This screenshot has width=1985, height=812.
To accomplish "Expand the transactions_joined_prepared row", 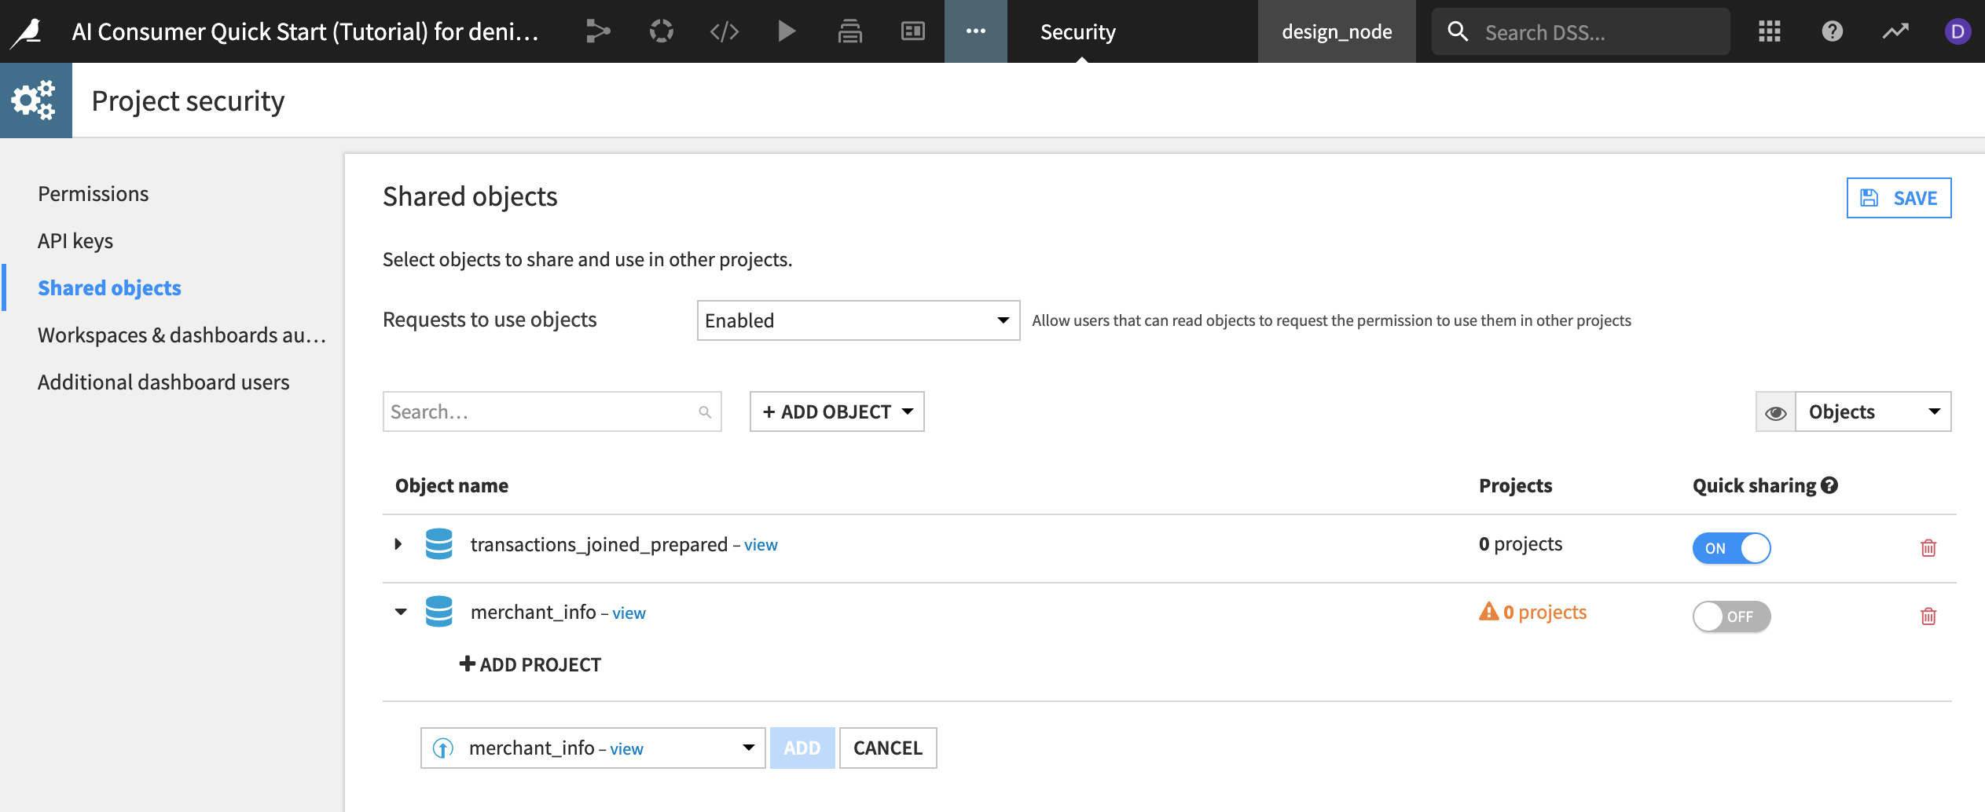I will tap(398, 543).
